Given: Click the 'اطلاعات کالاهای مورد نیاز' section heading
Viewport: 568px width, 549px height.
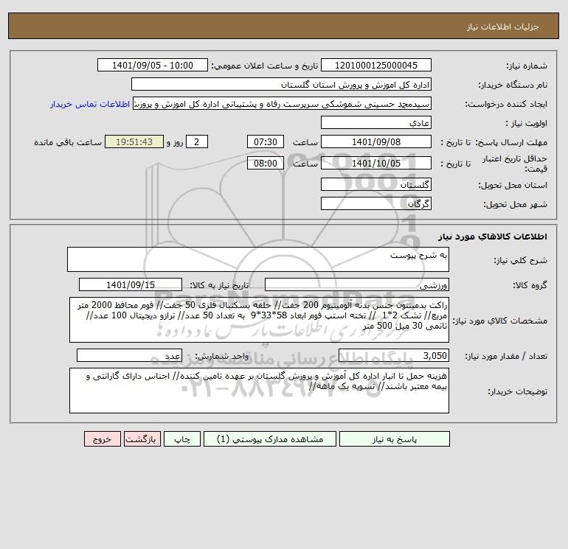Looking at the screenshot, I should click(493, 237).
